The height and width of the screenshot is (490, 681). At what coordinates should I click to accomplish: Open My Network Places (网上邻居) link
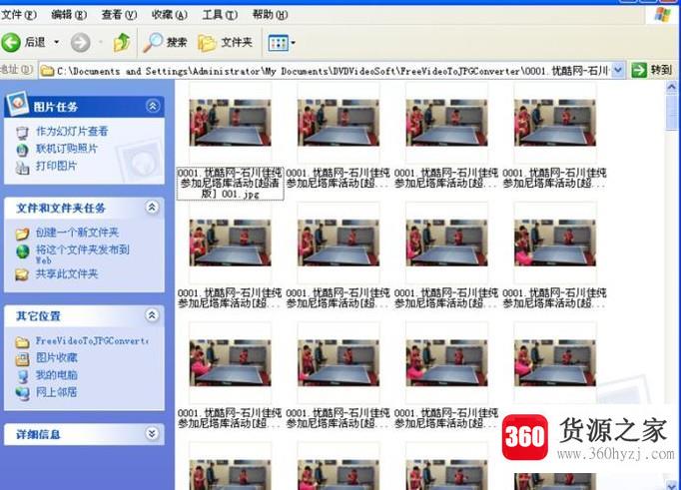56,392
